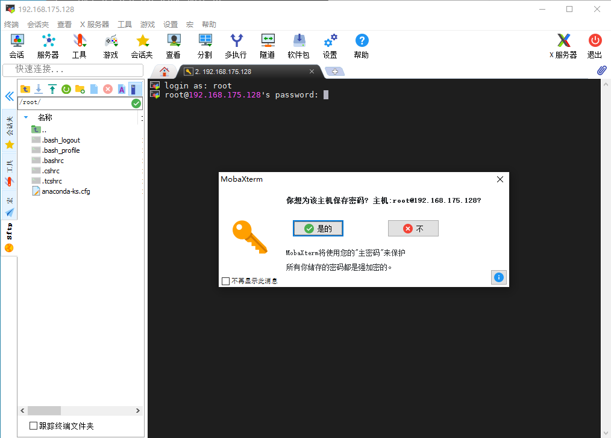Screen dimensions: 611x438
Task: Select the .. parent folder entry
Action: click(39, 130)
